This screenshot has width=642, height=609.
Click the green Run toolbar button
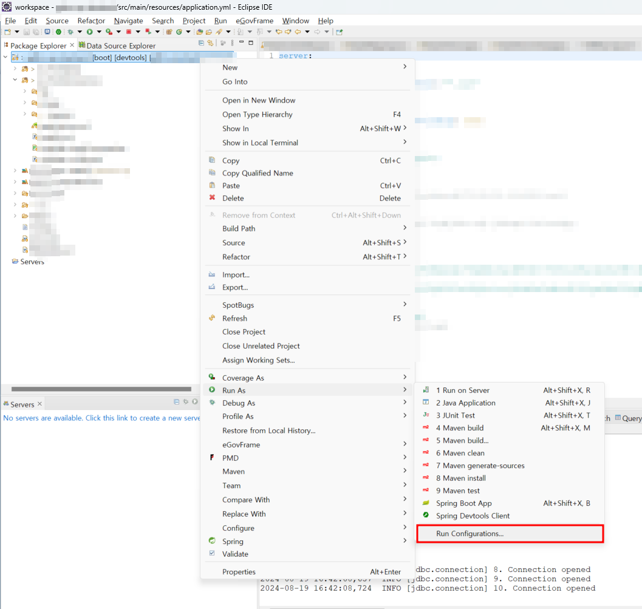point(90,32)
